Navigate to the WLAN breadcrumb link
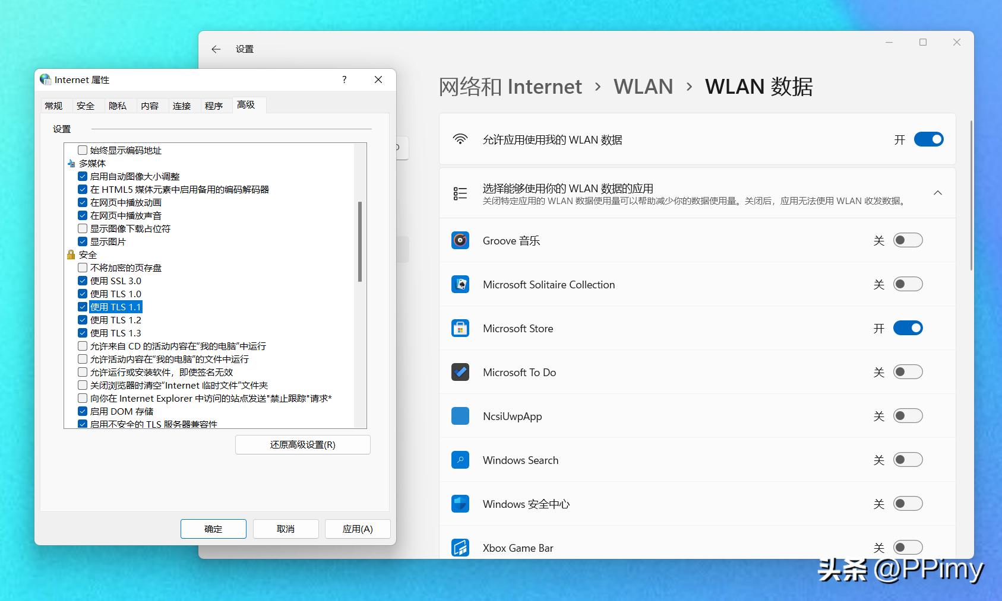This screenshot has height=601, width=1002. click(643, 87)
